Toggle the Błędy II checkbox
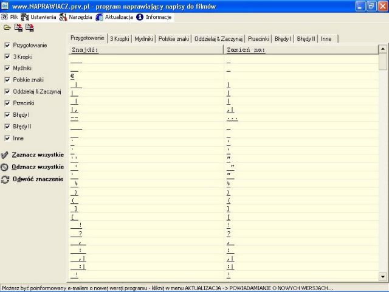 tap(7, 126)
